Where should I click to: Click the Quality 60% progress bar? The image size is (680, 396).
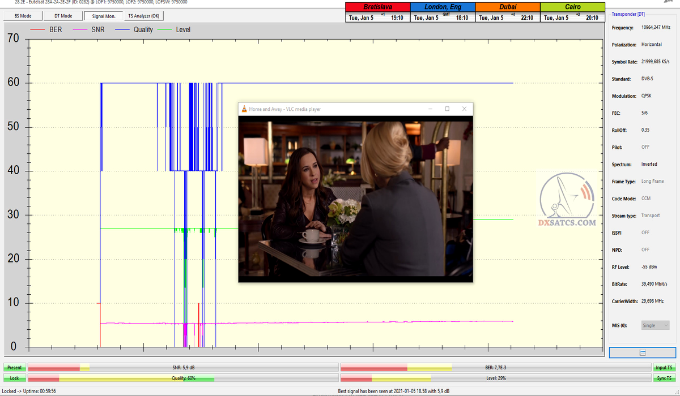182,378
